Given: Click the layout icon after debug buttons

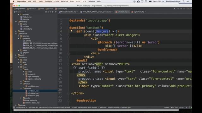Looking at the screenshot, I should (x=187, y=8).
